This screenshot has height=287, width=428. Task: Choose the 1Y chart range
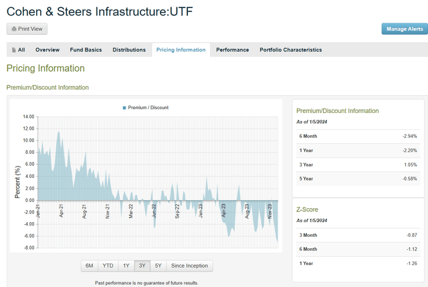click(126, 266)
